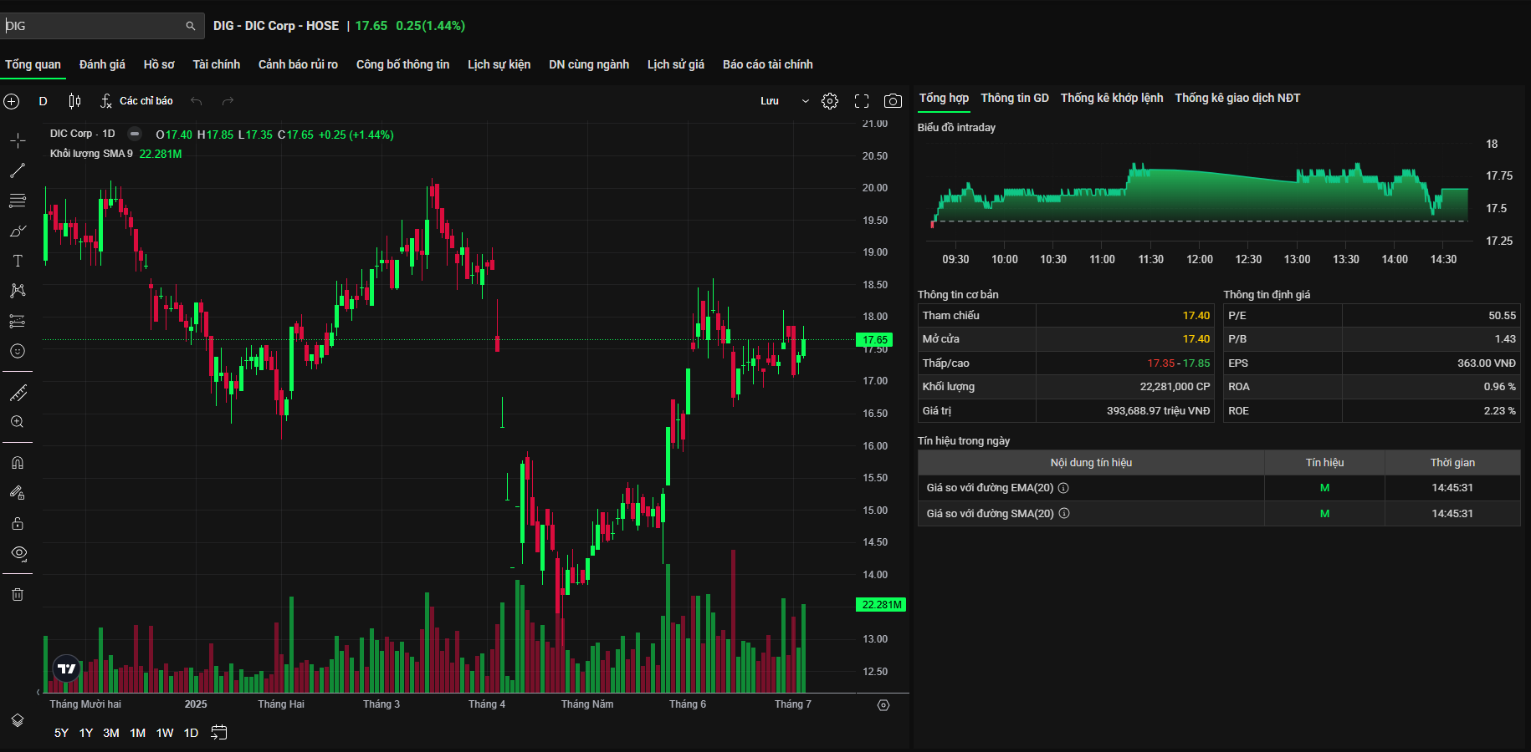Select the trend line drawing tool
Screen dimensions: 1531x752
[x=18, y=170]
